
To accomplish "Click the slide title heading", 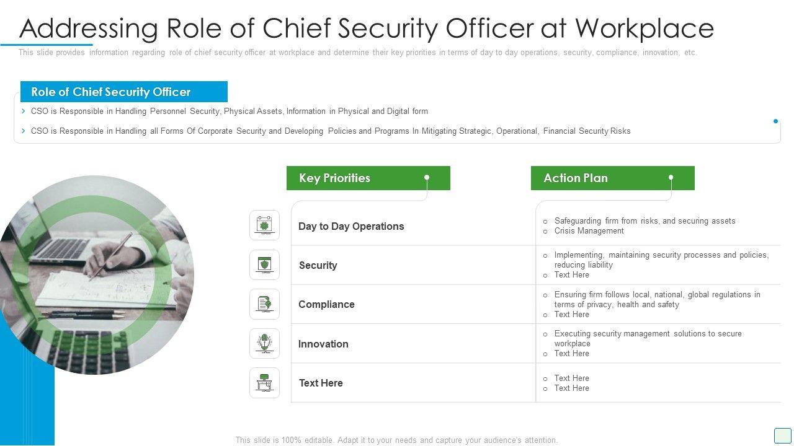I will tap(367, 28).
